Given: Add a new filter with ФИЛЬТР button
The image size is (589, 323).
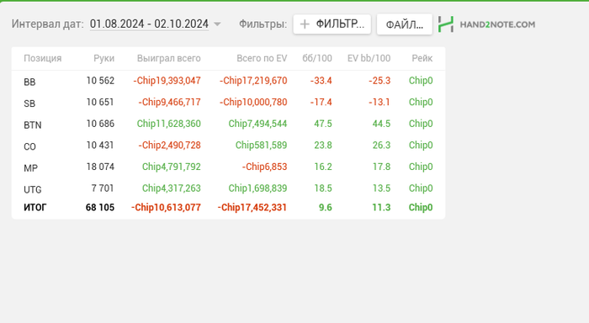Looking at the screenshot, I should point(332,24).
